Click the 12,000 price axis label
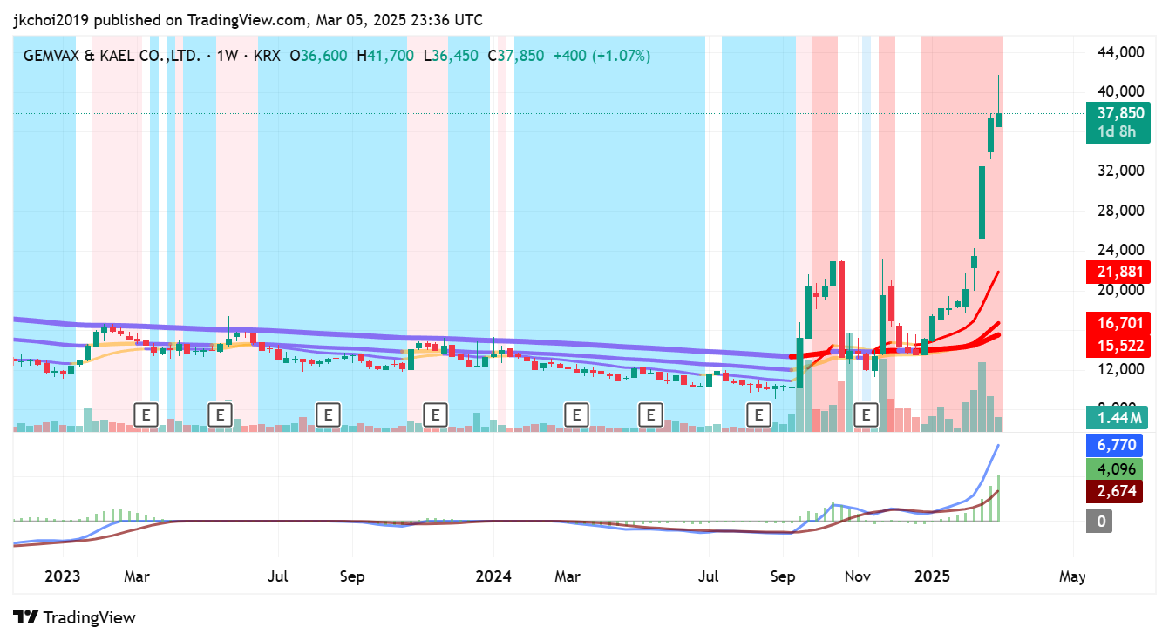 pos(1120,369)
